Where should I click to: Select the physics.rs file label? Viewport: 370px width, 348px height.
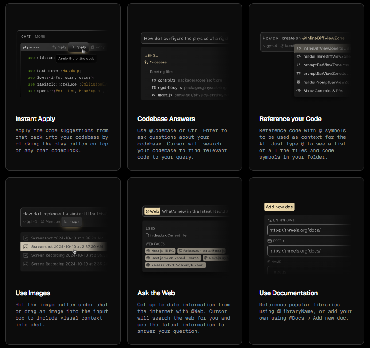(x=31, y=47)
